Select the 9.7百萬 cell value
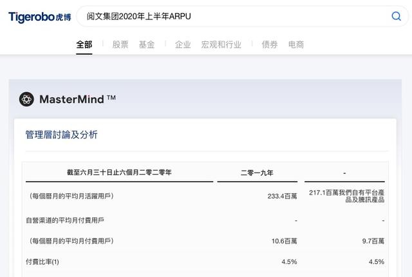This screenshot has height=277, width=412. [373, 241]
